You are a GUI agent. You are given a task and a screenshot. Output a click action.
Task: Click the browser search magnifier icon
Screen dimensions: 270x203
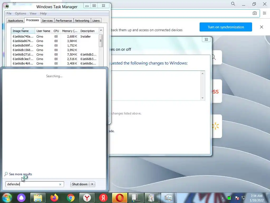pos(233,4)
